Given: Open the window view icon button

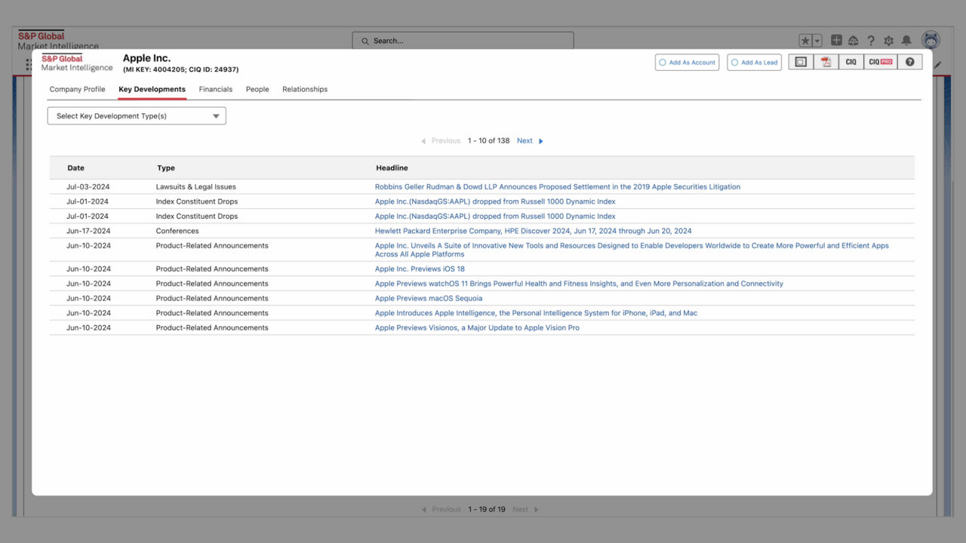Looking at the screenshot, I should [x=801, y=62].
